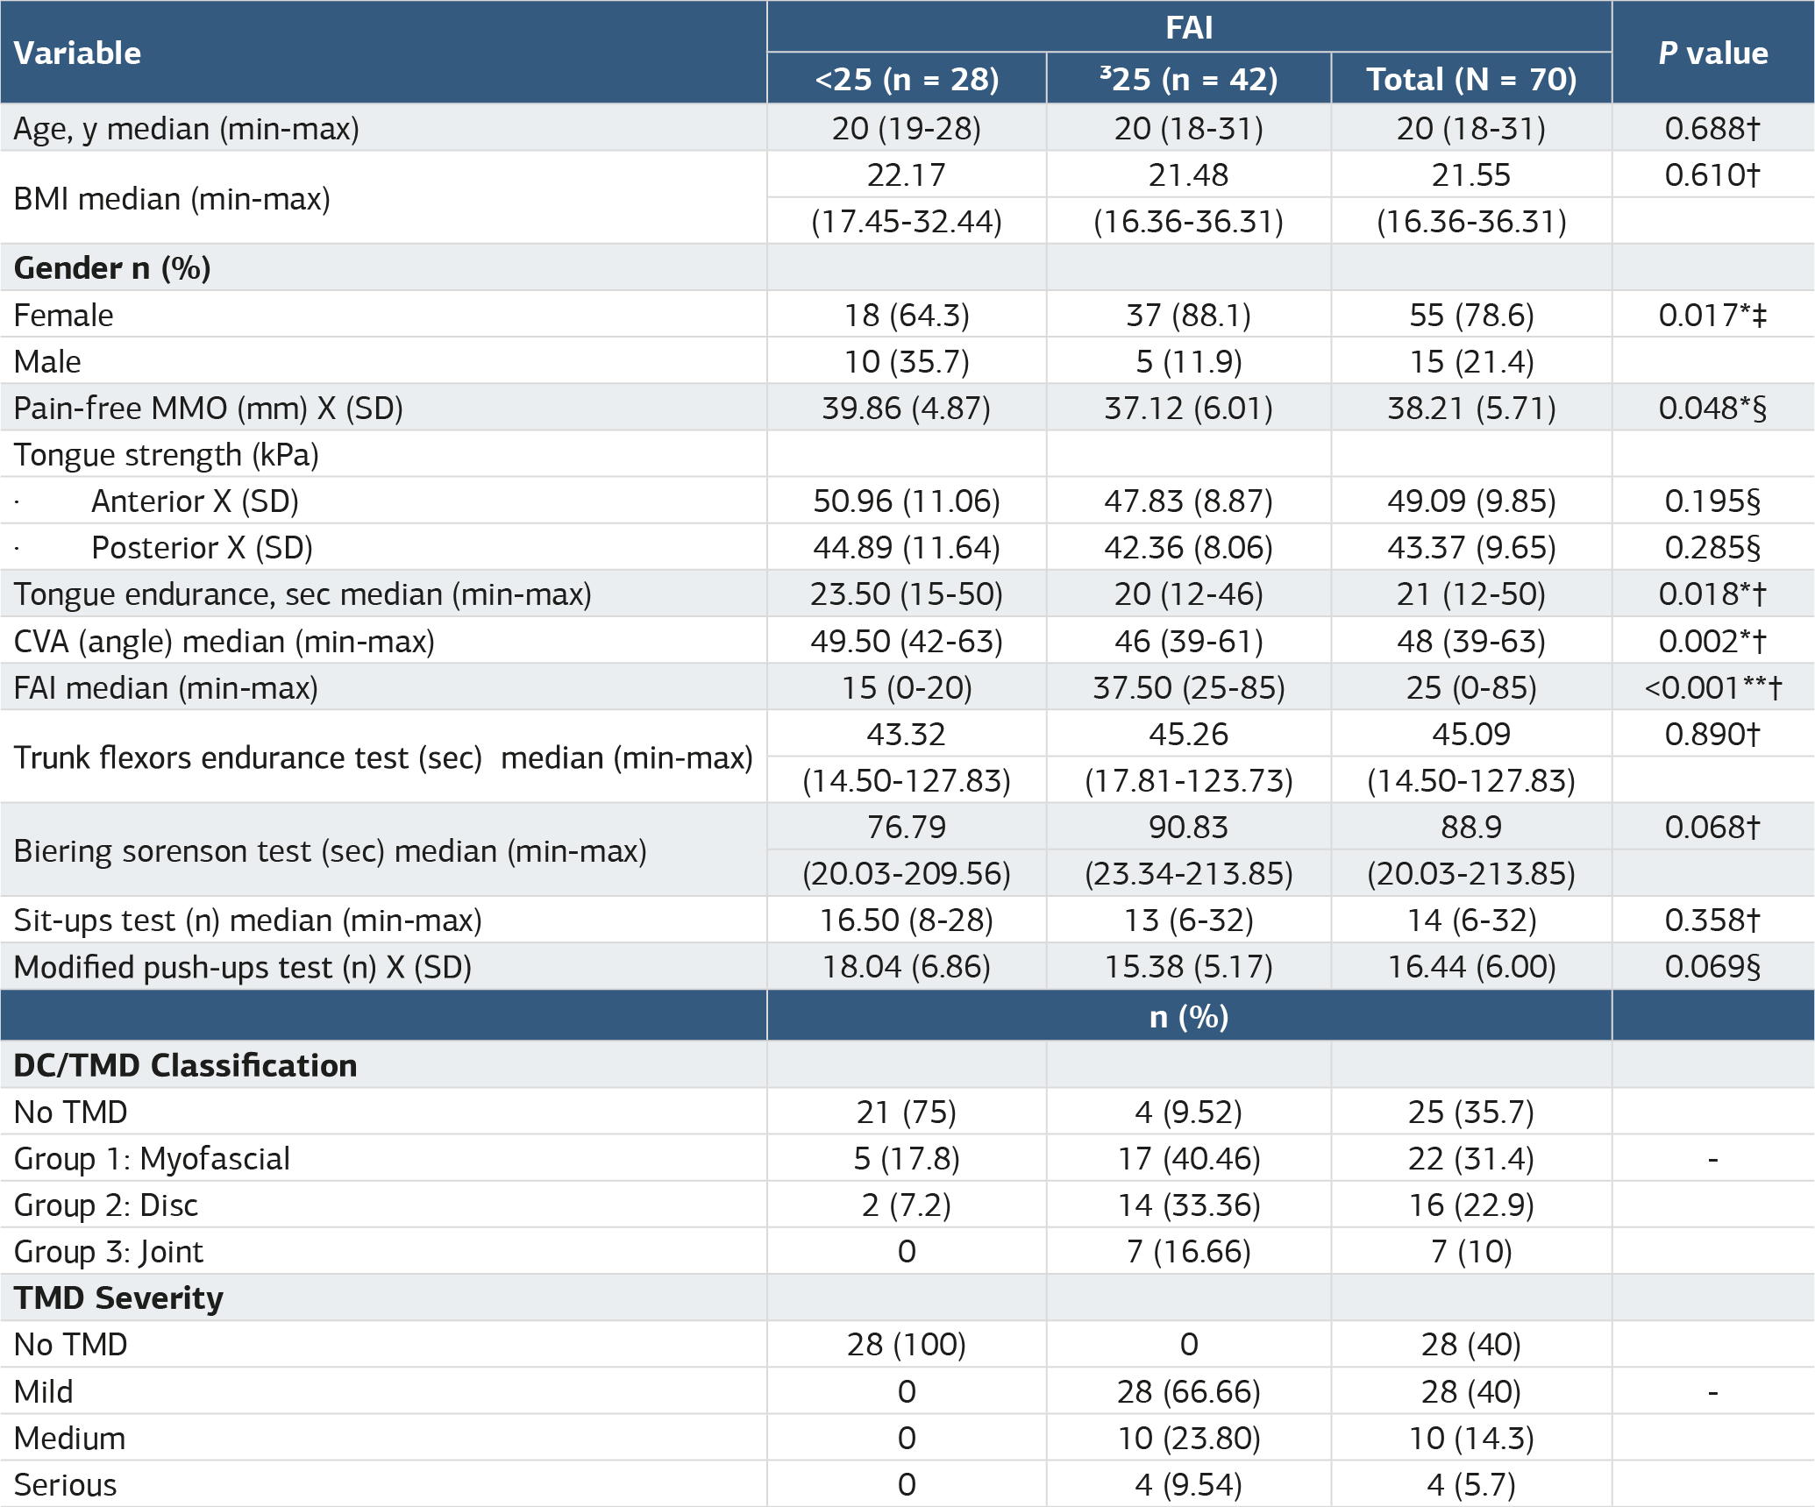
Task: Click the '48 (39-63)' cell
Action: coord(1471,642)
